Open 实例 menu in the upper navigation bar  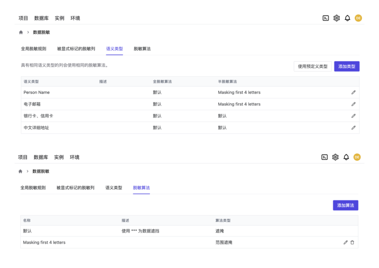59,18
